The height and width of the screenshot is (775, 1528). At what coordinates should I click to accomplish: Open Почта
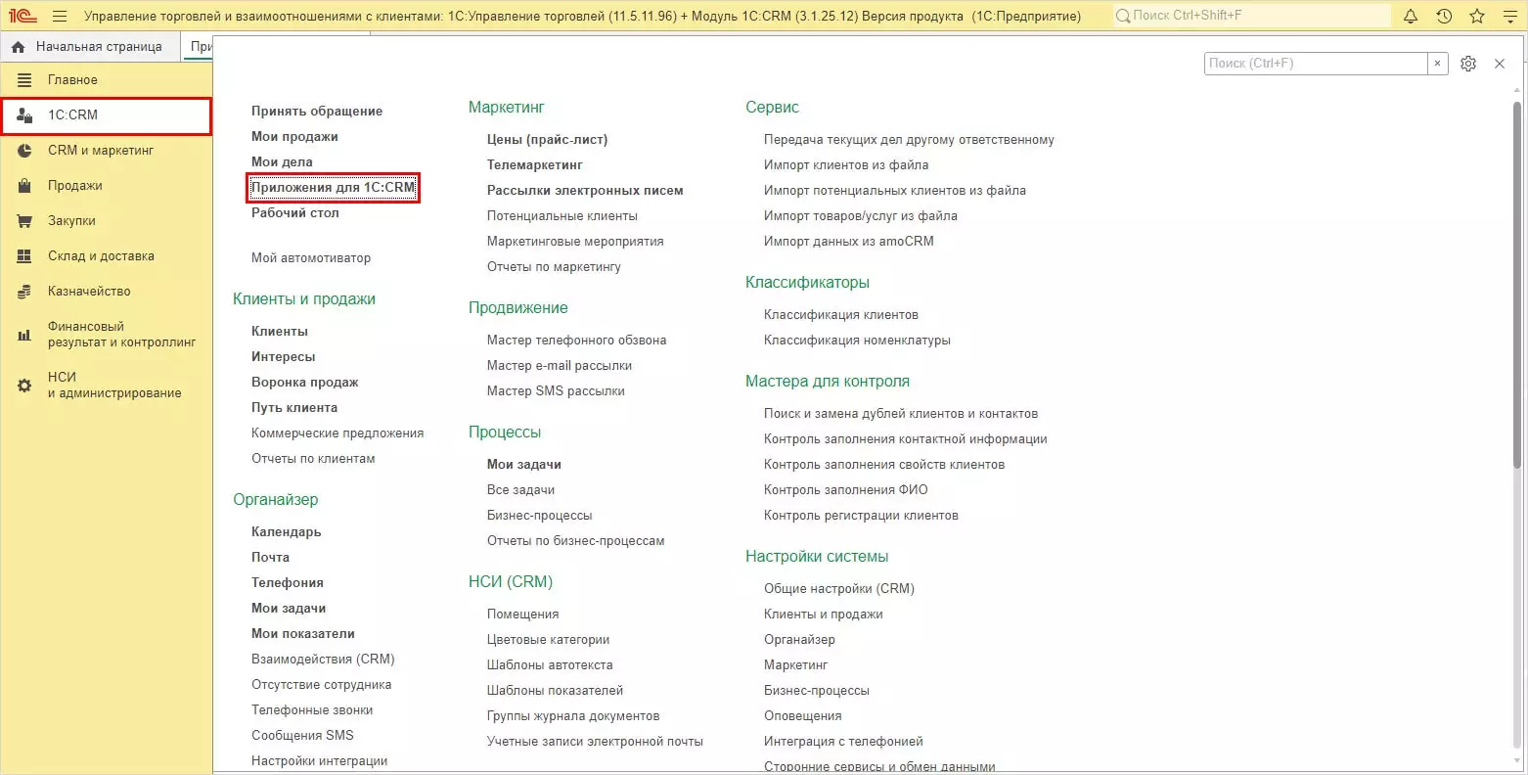(270, 558)
